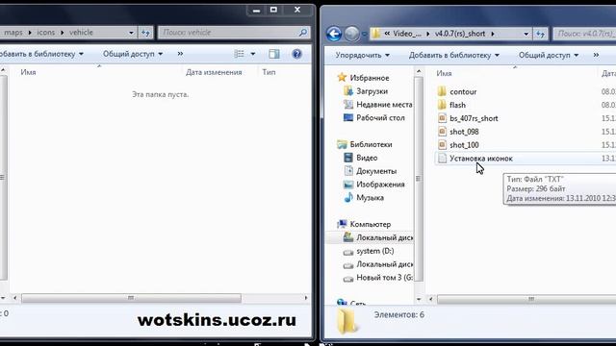Click the Back arrow in right Explorer window
The height and width of the screenshot is (346, 616).
(x=334, y=34)
